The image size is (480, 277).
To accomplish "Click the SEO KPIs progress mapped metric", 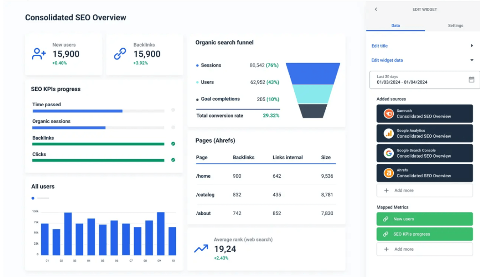I will 425,234.
